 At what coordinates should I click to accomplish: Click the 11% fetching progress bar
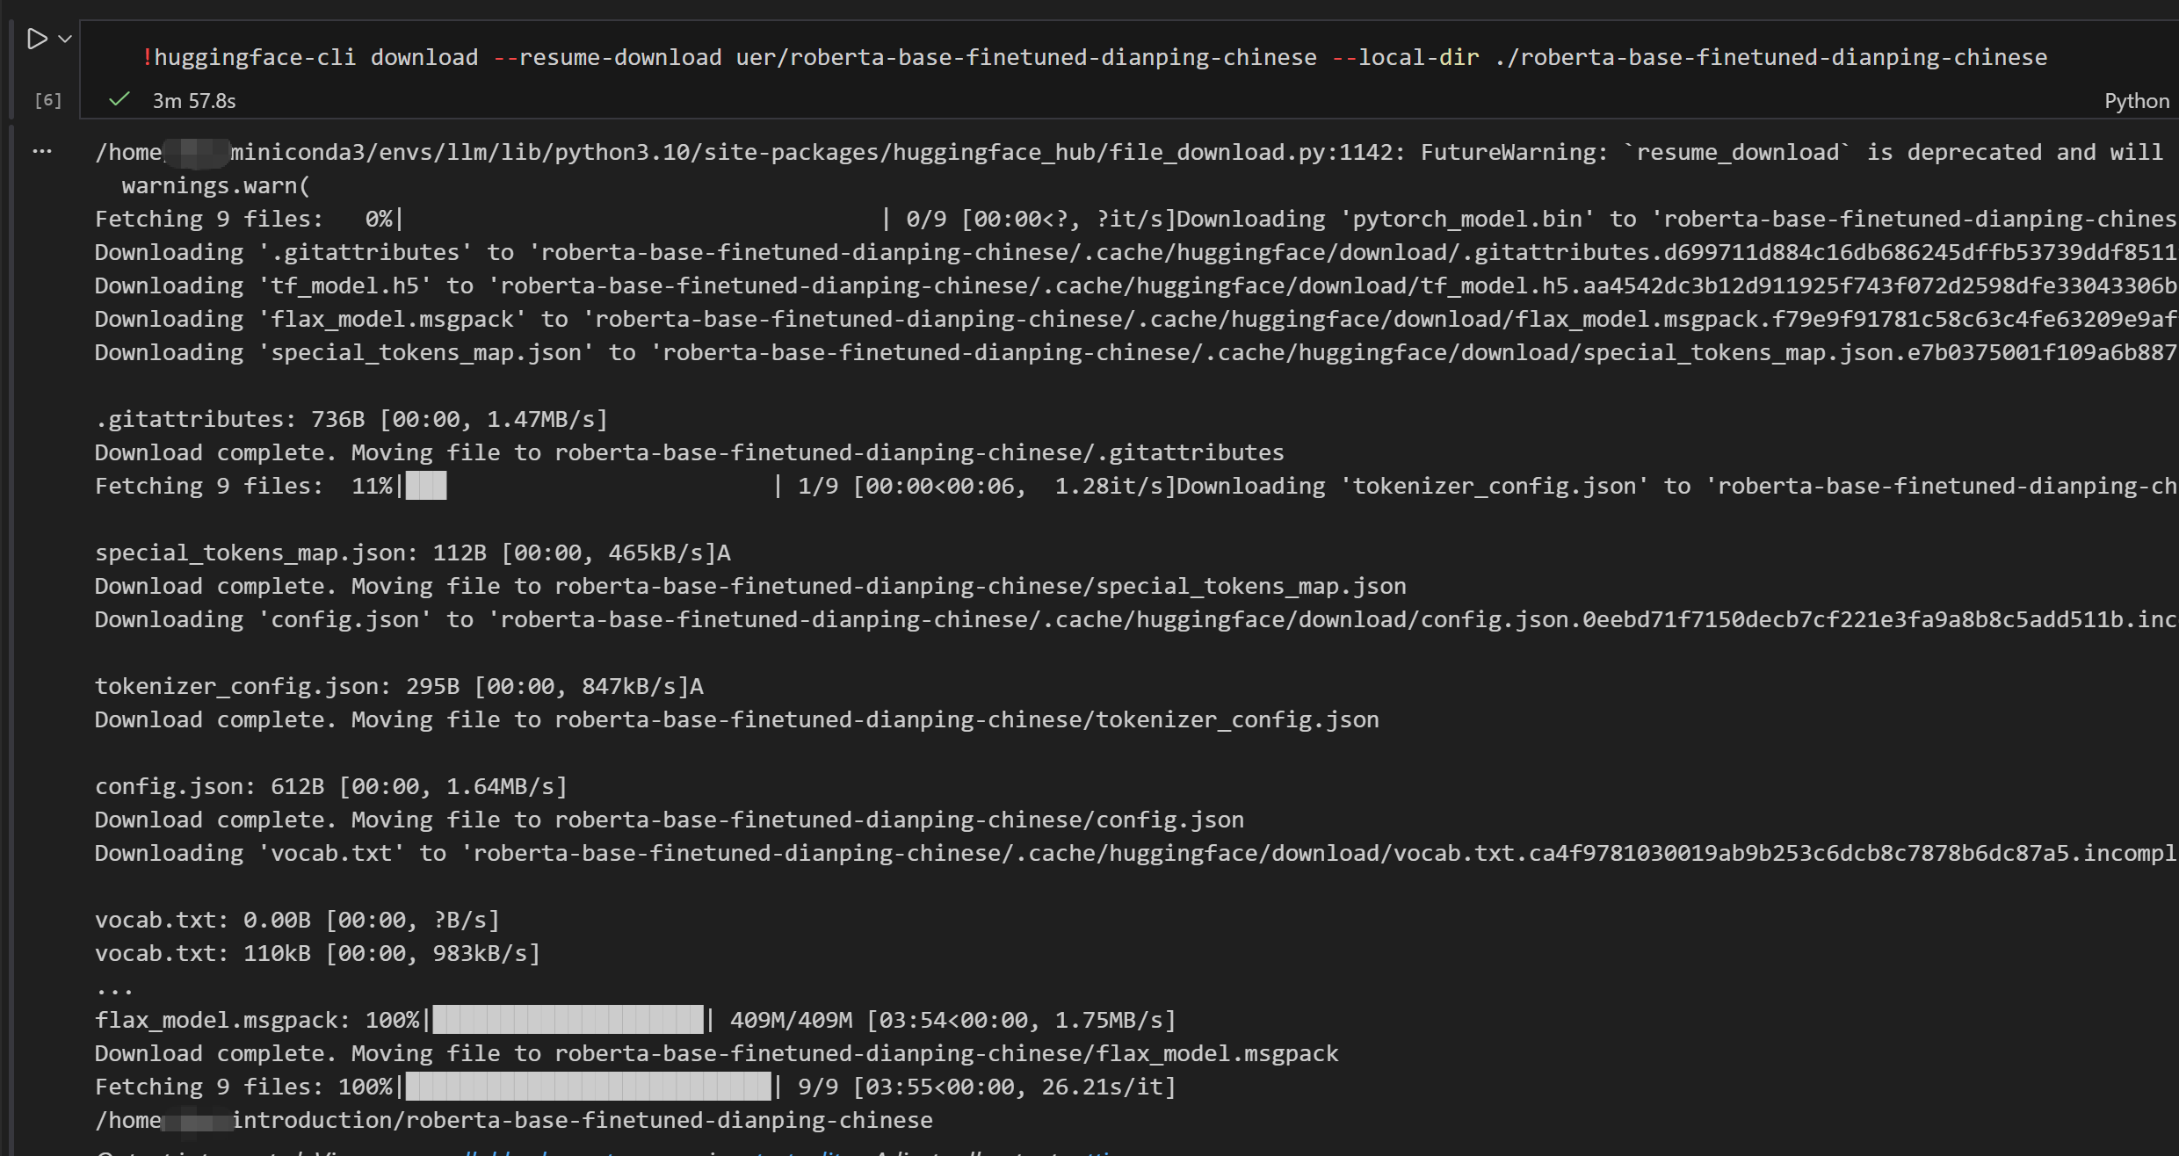[x=427, y=486]
